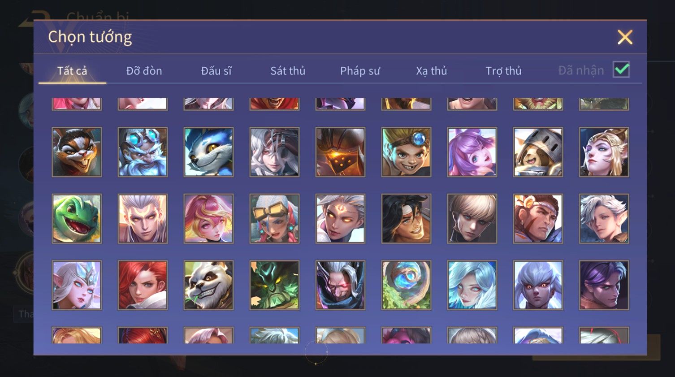Select the dark golden-armored helmet hero
The image size is (675, 377).
click(x=340, y=152)
